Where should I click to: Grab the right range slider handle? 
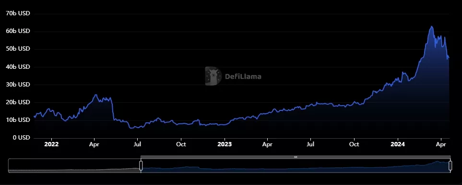click(450, 165)
